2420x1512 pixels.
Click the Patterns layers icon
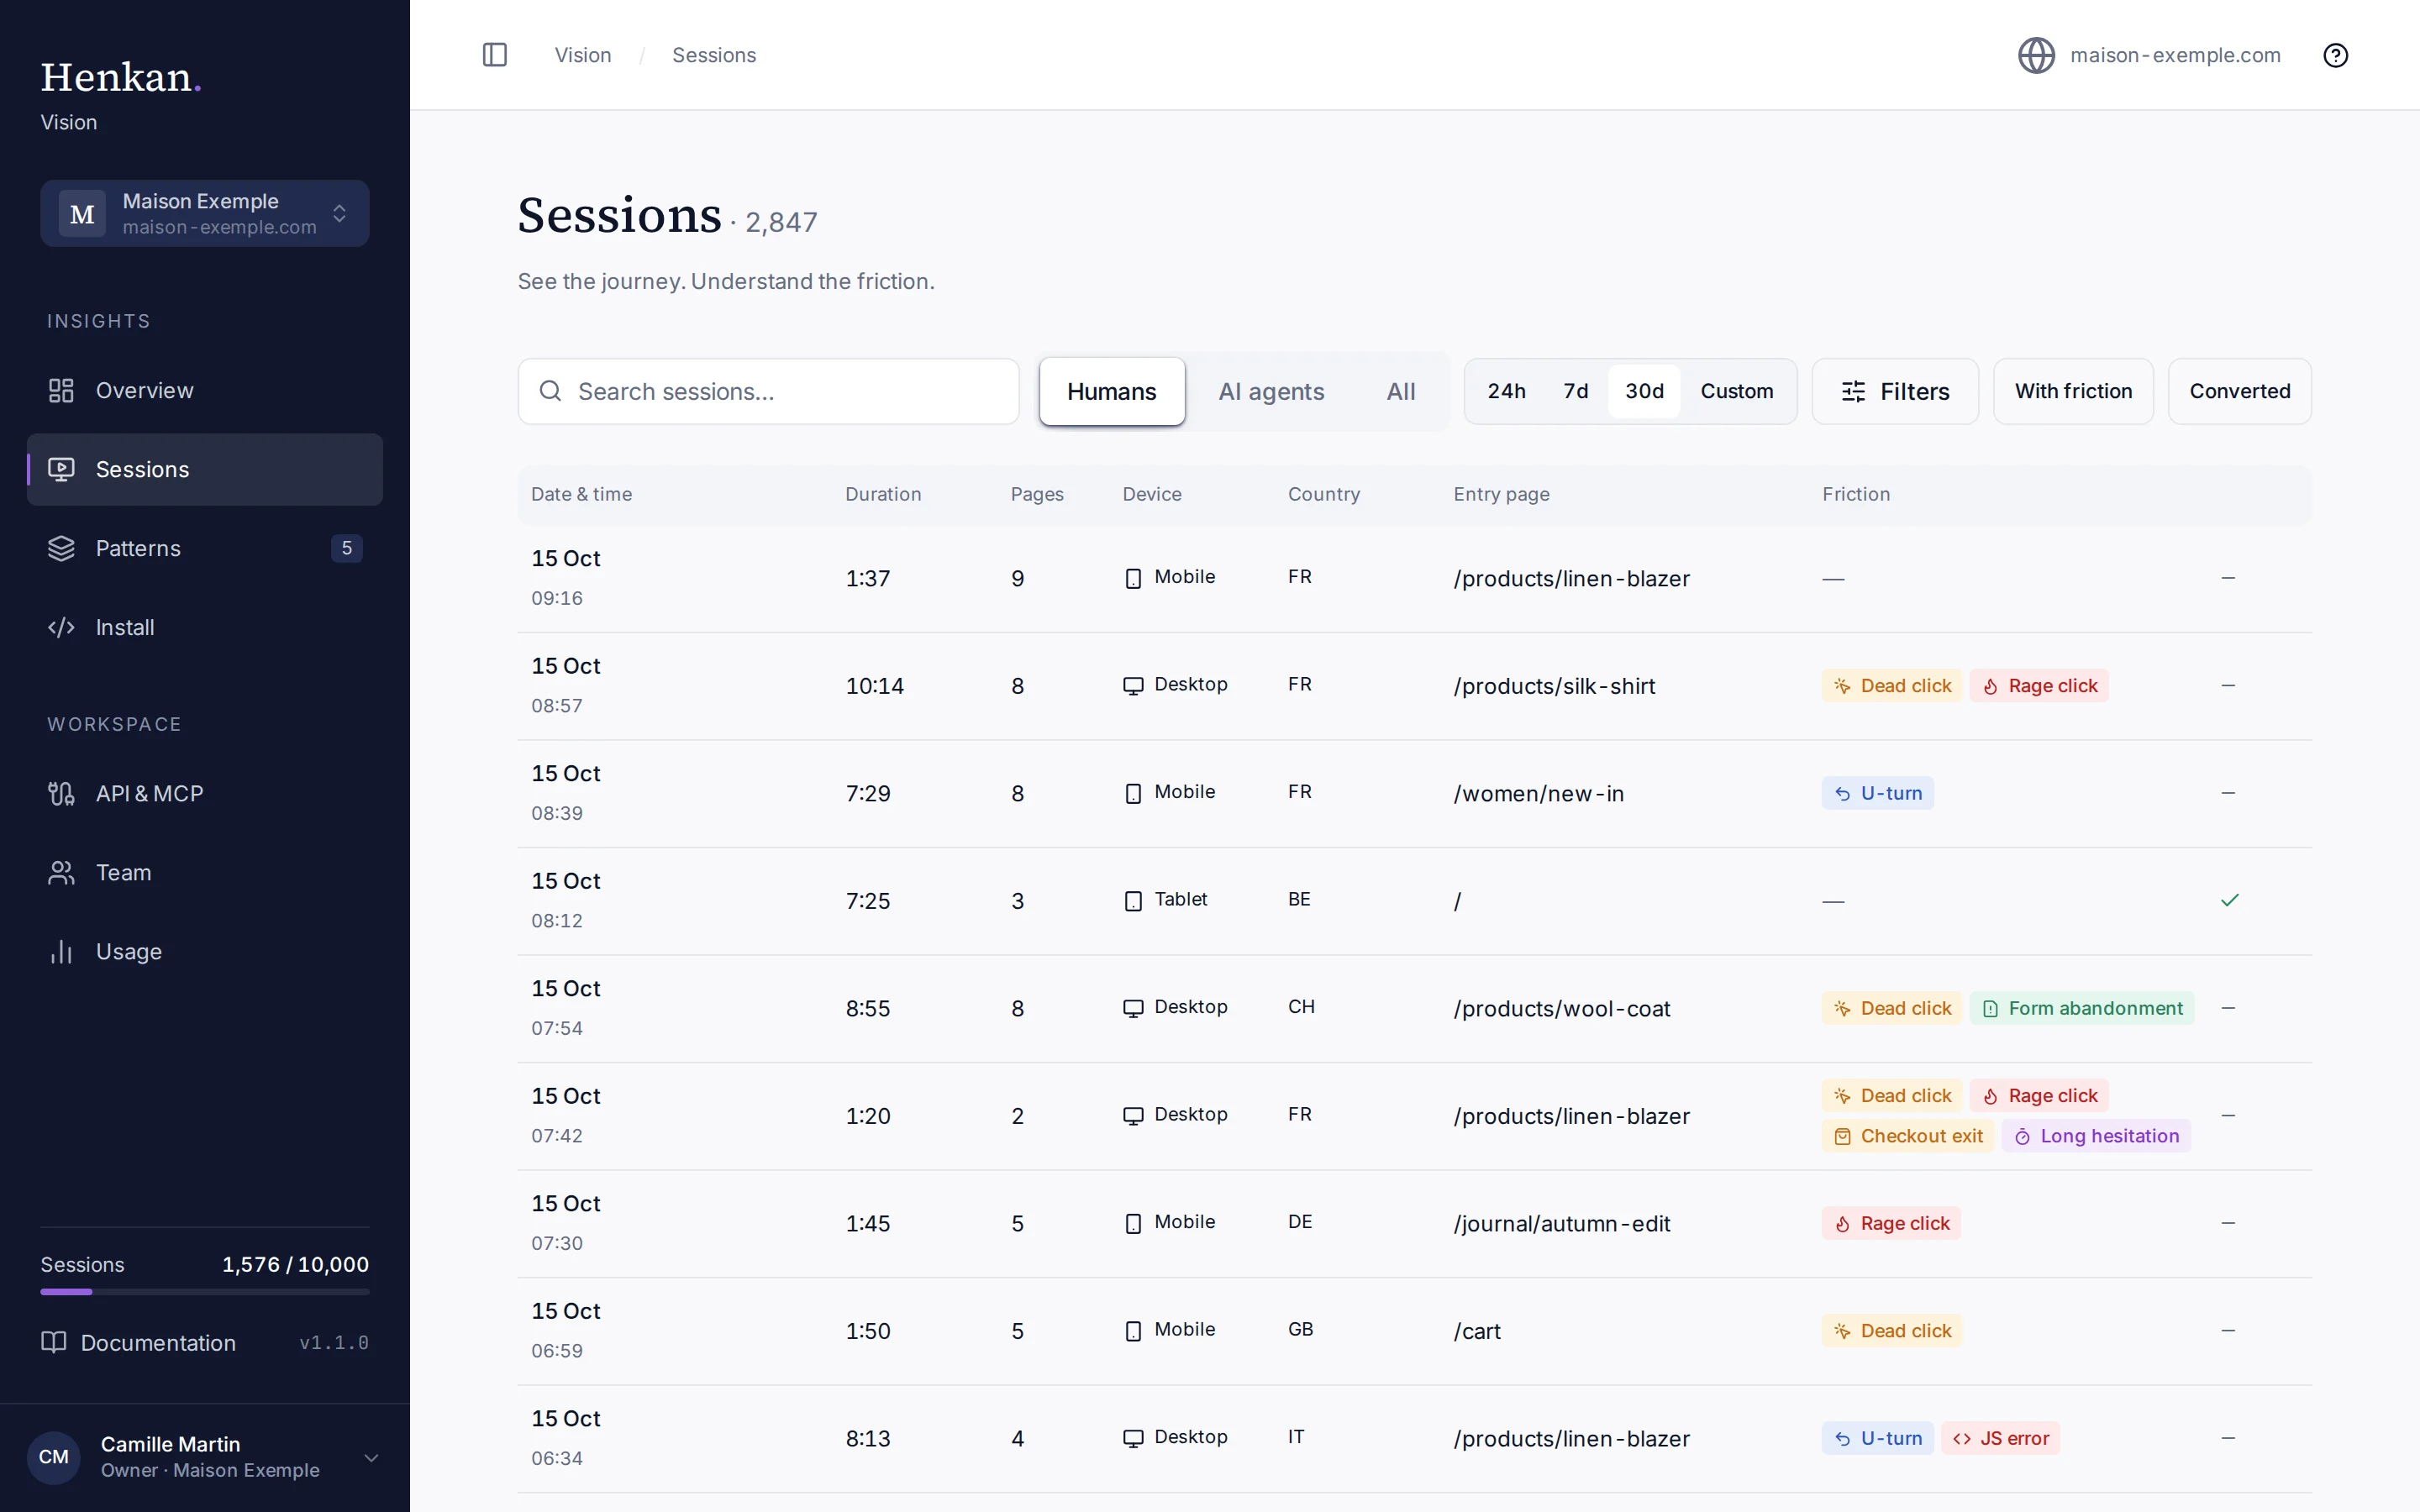(61, 548)
